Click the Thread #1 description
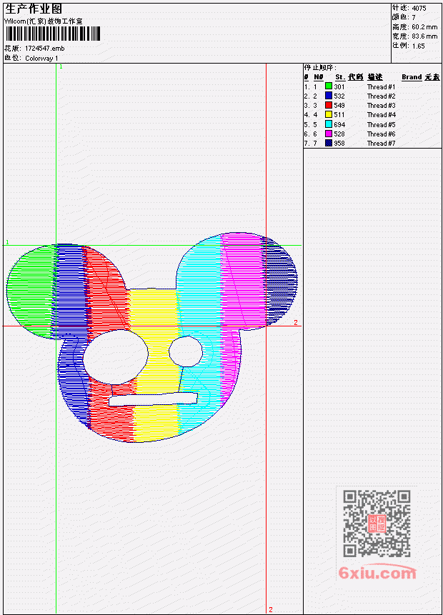Viewport: 443px width, 615px height. click(381, 86)
